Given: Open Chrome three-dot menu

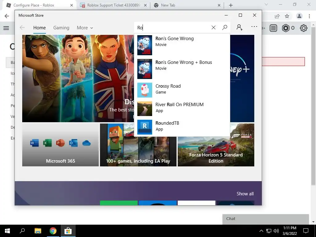Looking at the screenshot, I should tap(309, 16).
